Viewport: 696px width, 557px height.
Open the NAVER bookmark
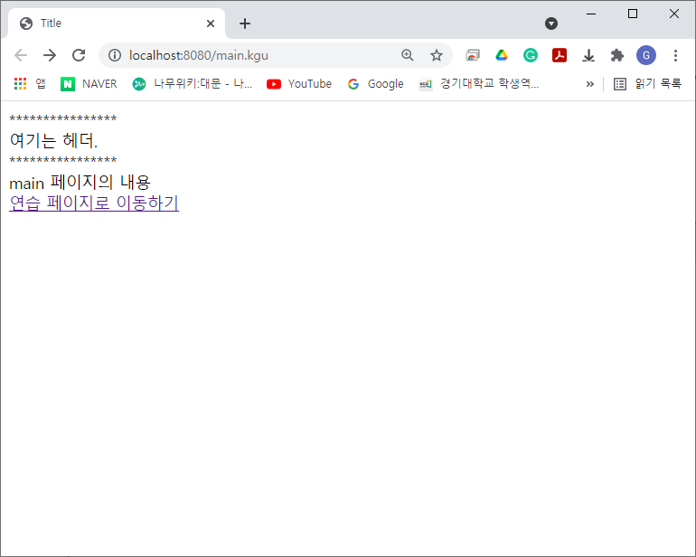click(x=89, y=83)
